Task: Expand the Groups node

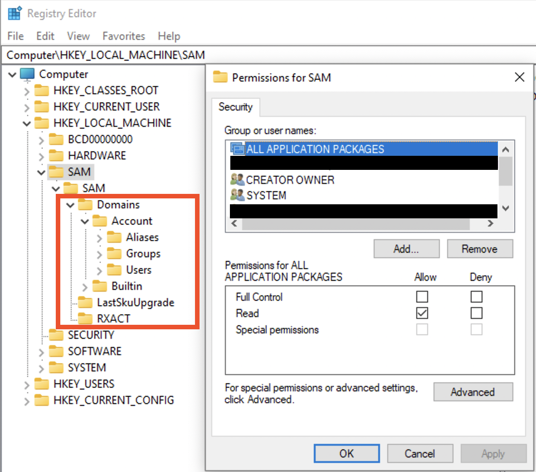Action: click(x=99, y=255)
